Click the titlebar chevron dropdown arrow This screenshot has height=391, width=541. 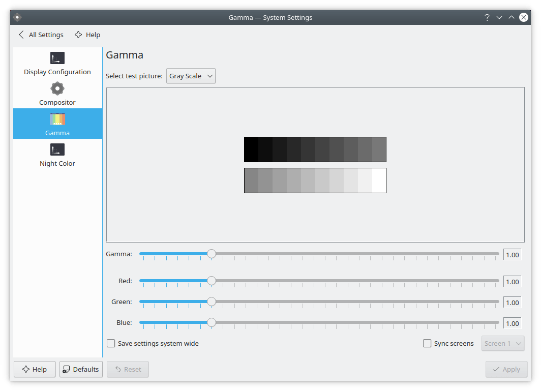coord(499,17)
